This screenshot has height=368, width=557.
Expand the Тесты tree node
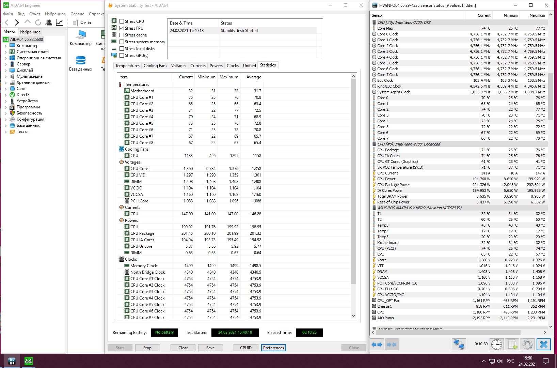pyautogui.click(x=5, y=132)
